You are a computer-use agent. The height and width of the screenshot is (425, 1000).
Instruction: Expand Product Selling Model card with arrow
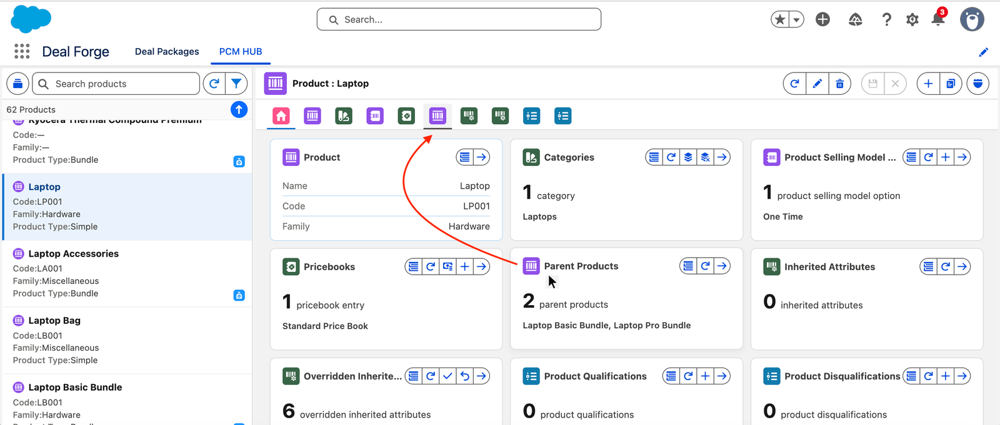pyautogui.click(x=962, y=157)
